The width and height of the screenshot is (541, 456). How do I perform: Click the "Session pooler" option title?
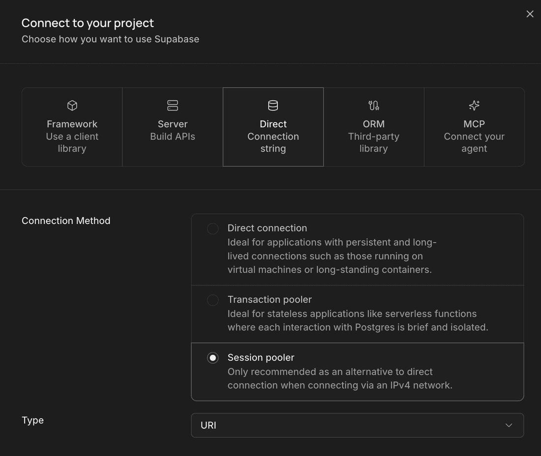pyautogui.click(x=261, y=357)
